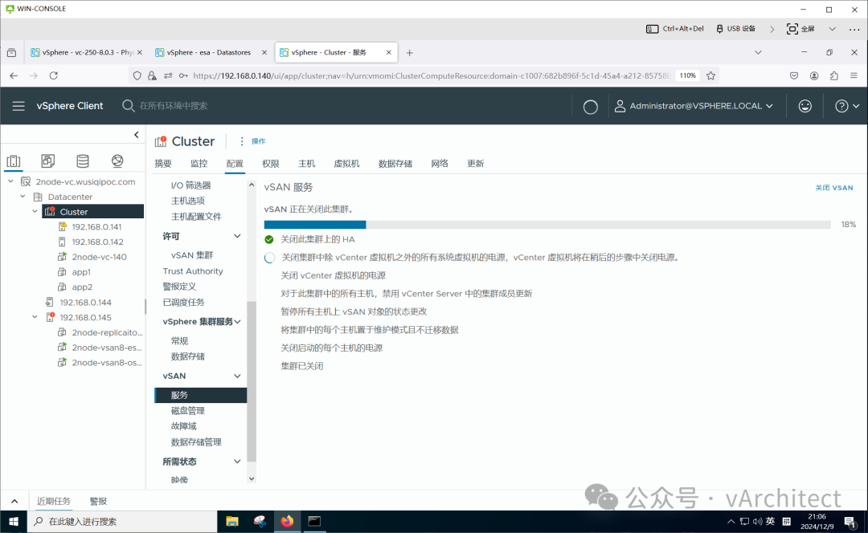Open 近期任务 bottom tab
This screenshot has width=868, height=533.
pos(54,501)
